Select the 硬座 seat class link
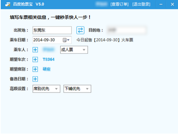Viewport: 178px width, 135px height. [x=47, y=69]
